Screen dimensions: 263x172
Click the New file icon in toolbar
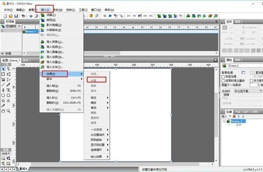5,16
